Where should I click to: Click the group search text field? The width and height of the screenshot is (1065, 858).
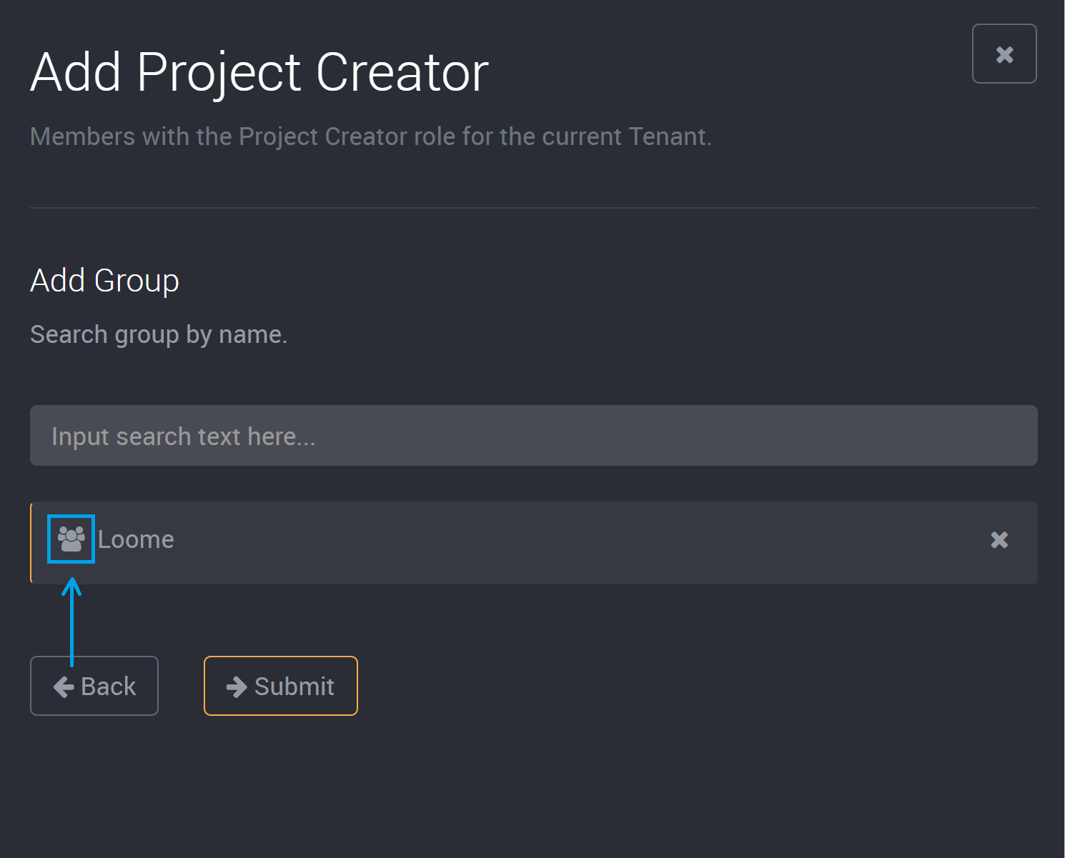(x=533, y=436)
